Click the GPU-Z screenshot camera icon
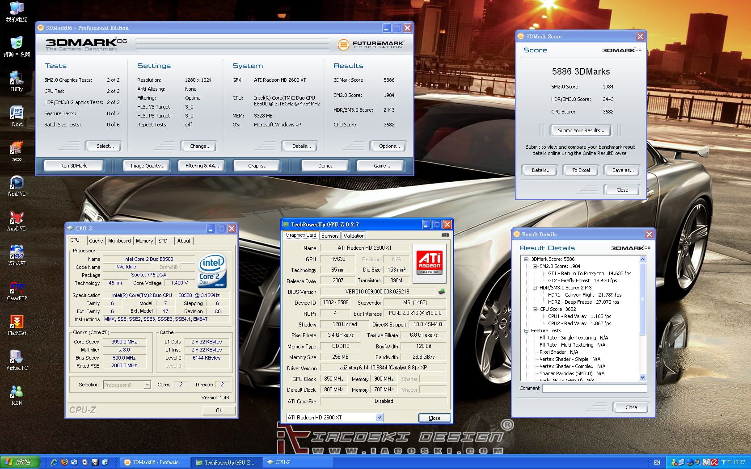This screenshot has width=751, height=469. click(445, 235)
